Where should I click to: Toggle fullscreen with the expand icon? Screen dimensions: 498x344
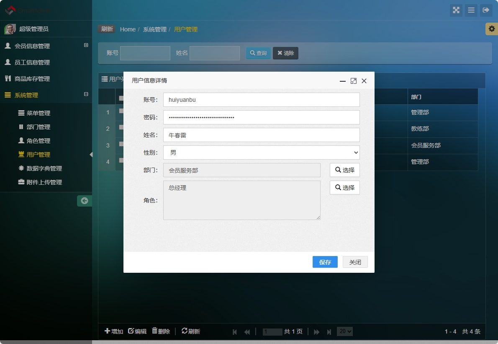tap(456, 10)
